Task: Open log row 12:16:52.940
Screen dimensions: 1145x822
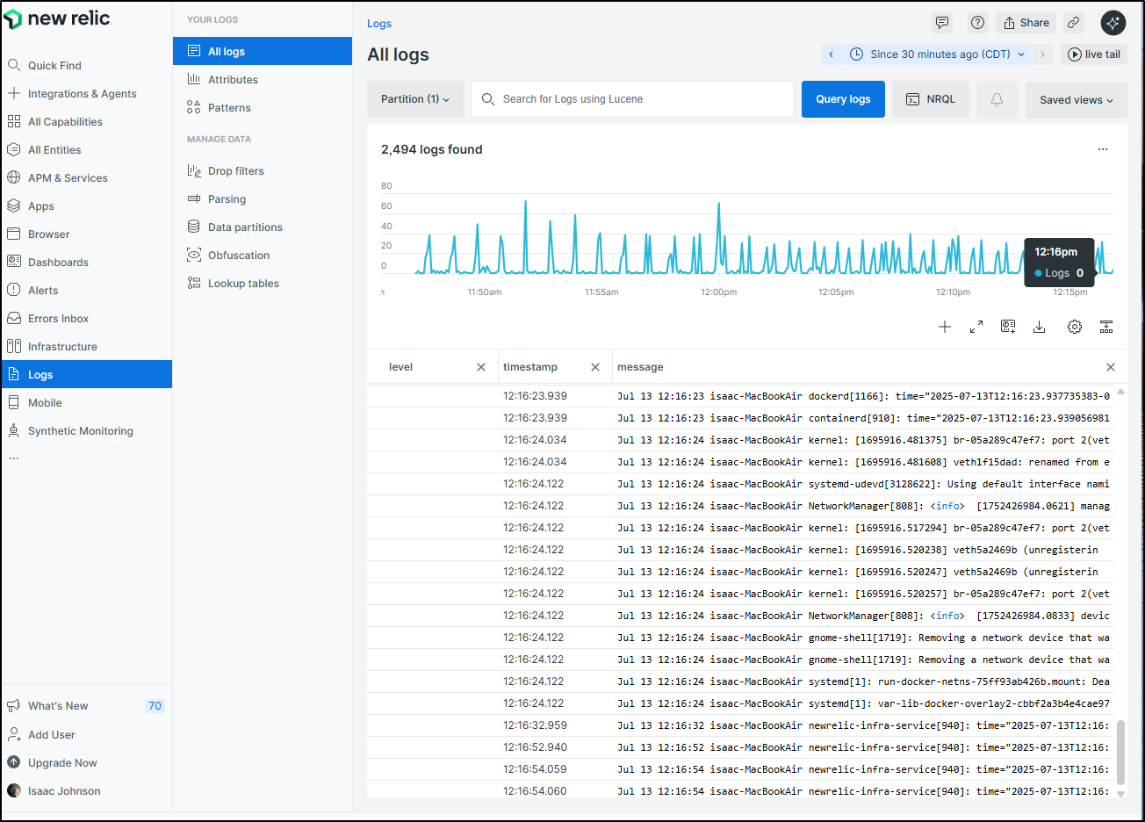Action: (741, 747)
